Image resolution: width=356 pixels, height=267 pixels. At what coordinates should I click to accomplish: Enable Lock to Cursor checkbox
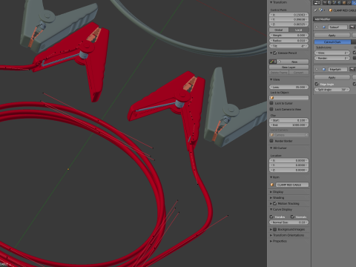coord(271,103)
